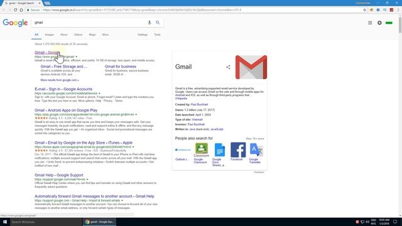Viewport: 402px width, 226px height.
Task: Expand dropdown arrow beside support.google.com/mail URL
Action: [87, 180]
